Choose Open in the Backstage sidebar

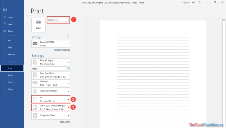coord(12,31)
